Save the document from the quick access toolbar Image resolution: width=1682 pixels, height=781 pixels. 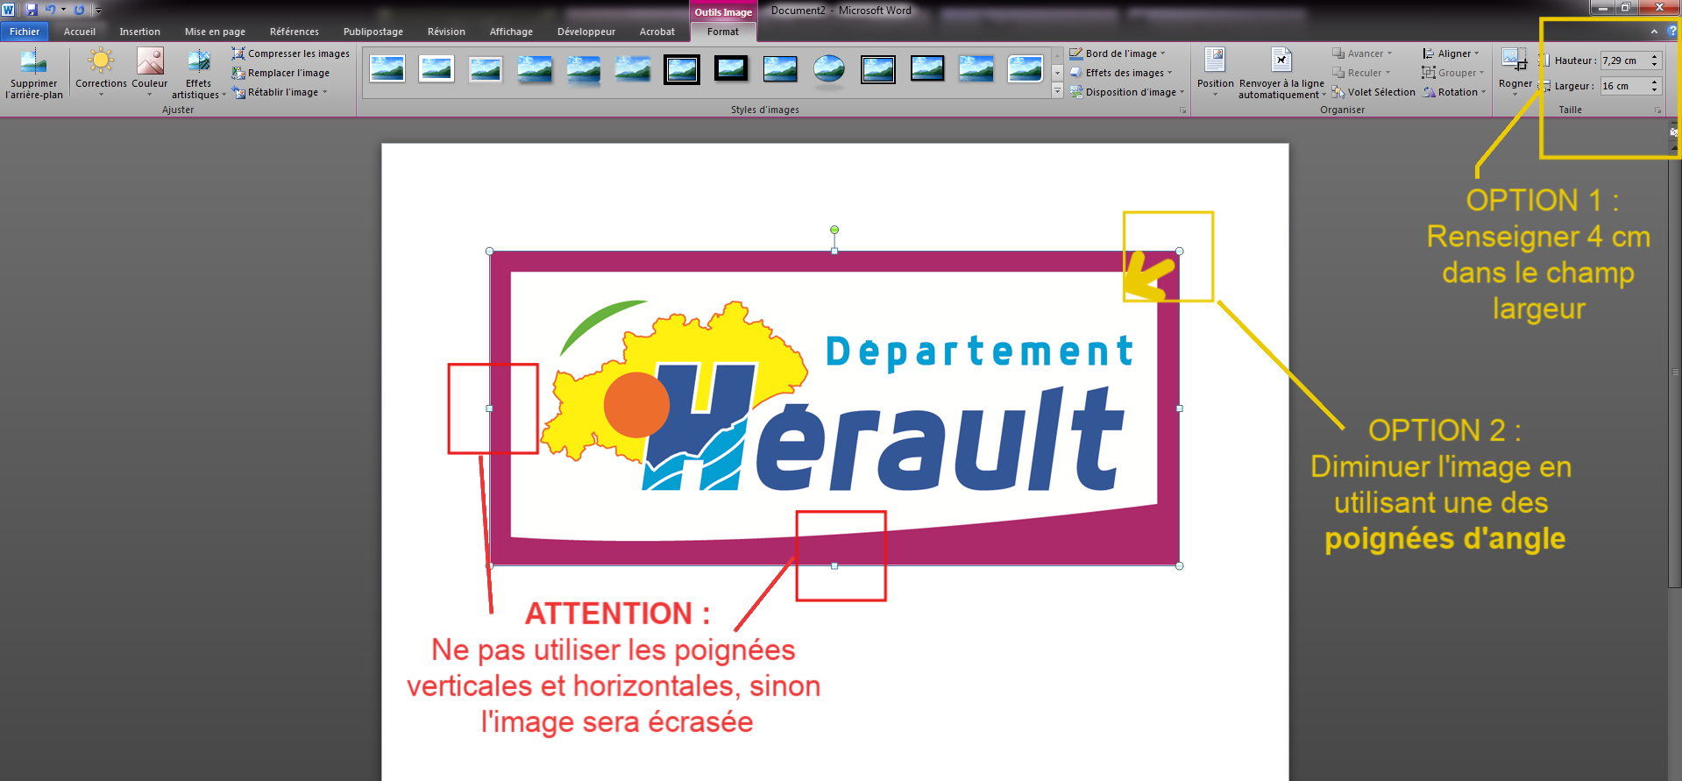(x=32, y=10)
